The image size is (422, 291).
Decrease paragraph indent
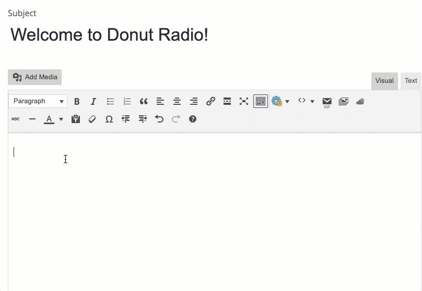pyautogui.click(x=126, y=119)
